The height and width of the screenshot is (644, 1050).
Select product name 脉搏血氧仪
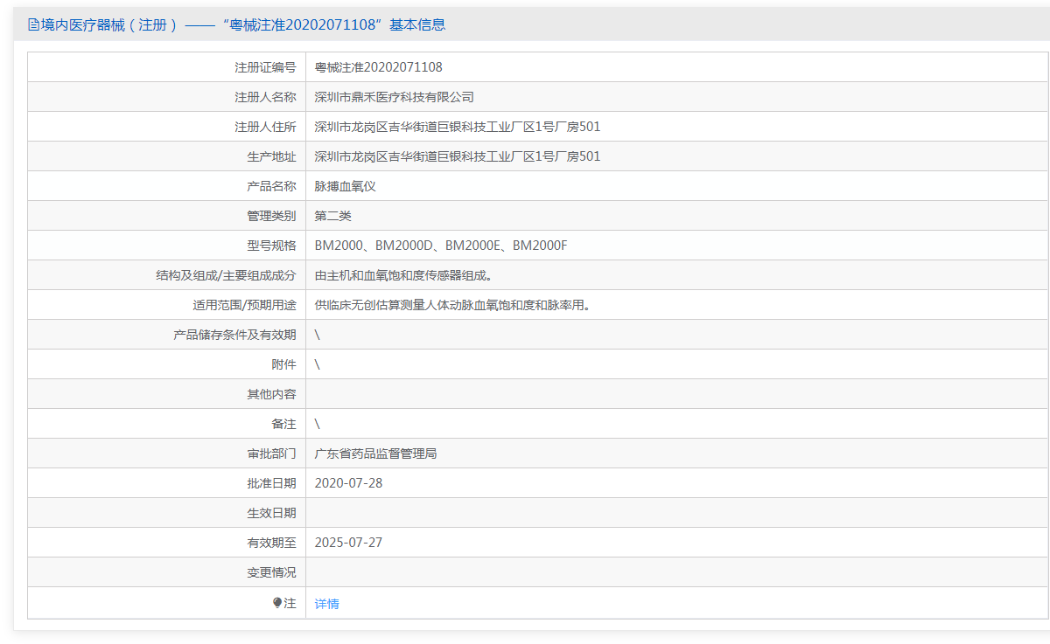pos(345,186)
